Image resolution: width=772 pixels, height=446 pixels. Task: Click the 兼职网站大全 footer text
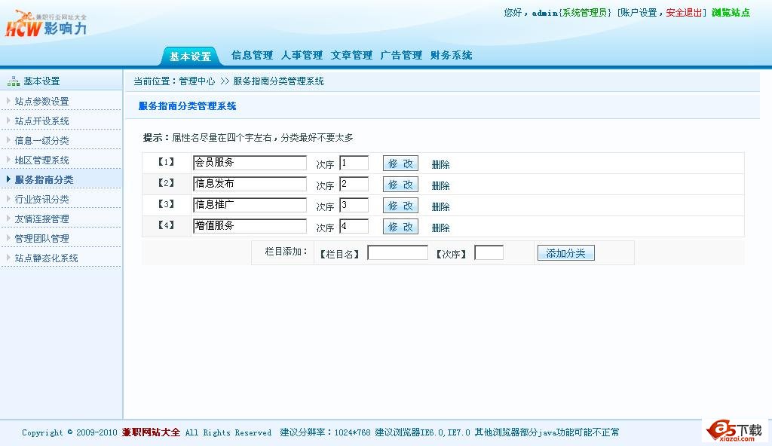coord(151,432)
